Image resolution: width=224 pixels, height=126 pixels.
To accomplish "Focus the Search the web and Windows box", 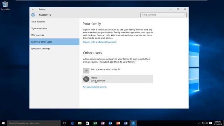I will [x=34, y=123].
